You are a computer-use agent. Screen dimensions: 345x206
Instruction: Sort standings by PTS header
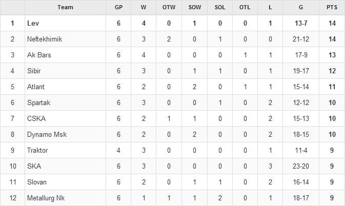[x=332, y=7]
